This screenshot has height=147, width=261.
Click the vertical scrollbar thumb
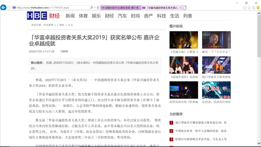(x=259, y=36)
